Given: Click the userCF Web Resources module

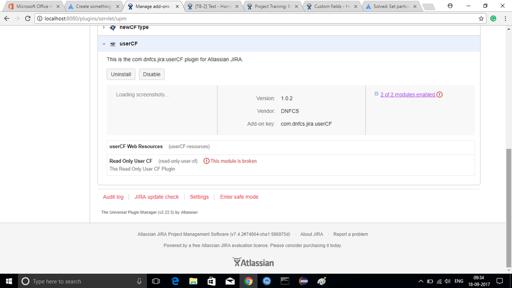Looking at the screenshot, I should click(x=136, y=146).
